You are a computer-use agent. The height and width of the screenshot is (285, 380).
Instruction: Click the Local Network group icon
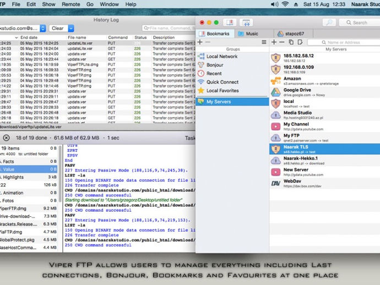[x=201, y=57]
